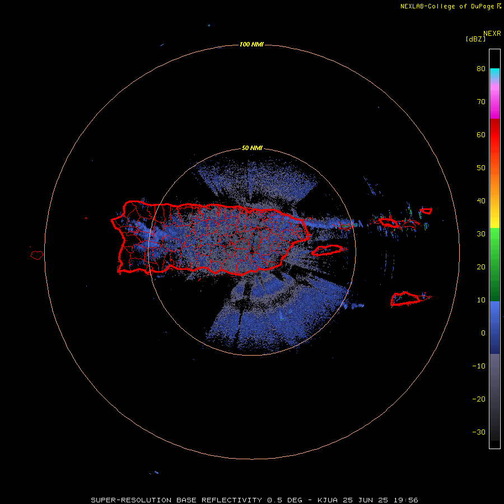The width and height of the screenshot is (504, 504).
Task: Click the positive 20 value on the dBZ scale
Action: tap(481, 267)
